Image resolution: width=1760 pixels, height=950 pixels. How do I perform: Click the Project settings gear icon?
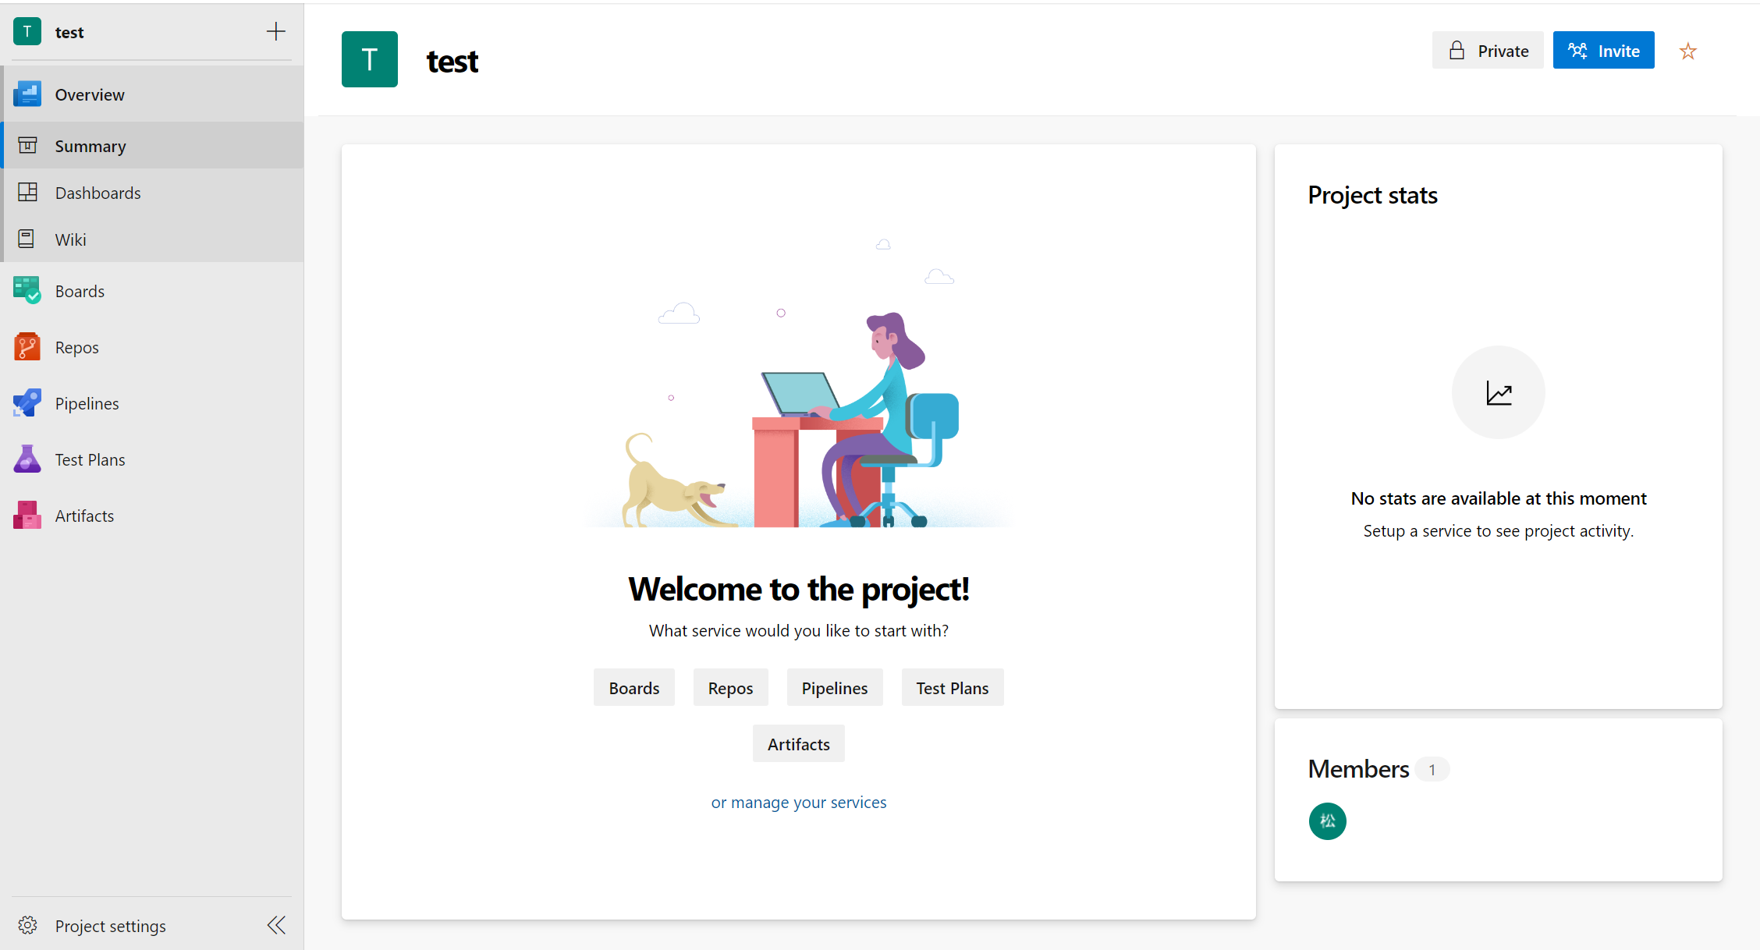[x=28, y=926]
